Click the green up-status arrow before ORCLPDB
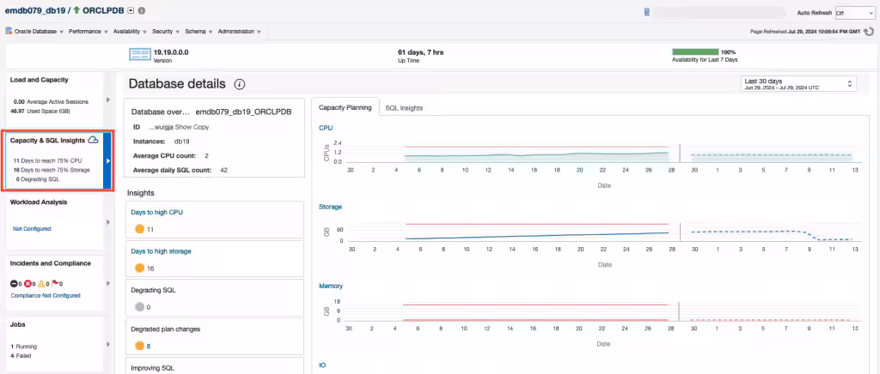 (x=76, y=10)
